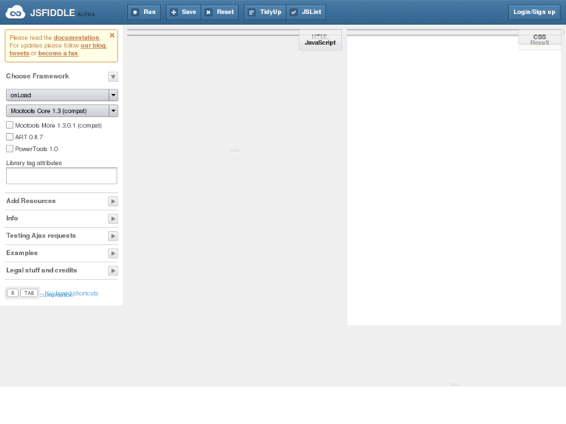Image resolution: width=566 pixels, height=424 pixels.
Task: Click the Library tag attributes input
Action: click(62, 176)
